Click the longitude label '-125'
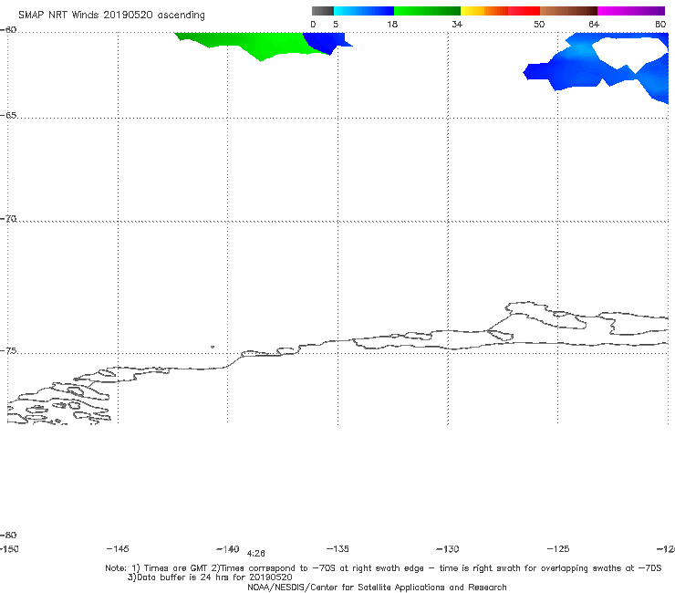This screenshot has width=675, height=593. pyautogui.click(x=558, y=548)
